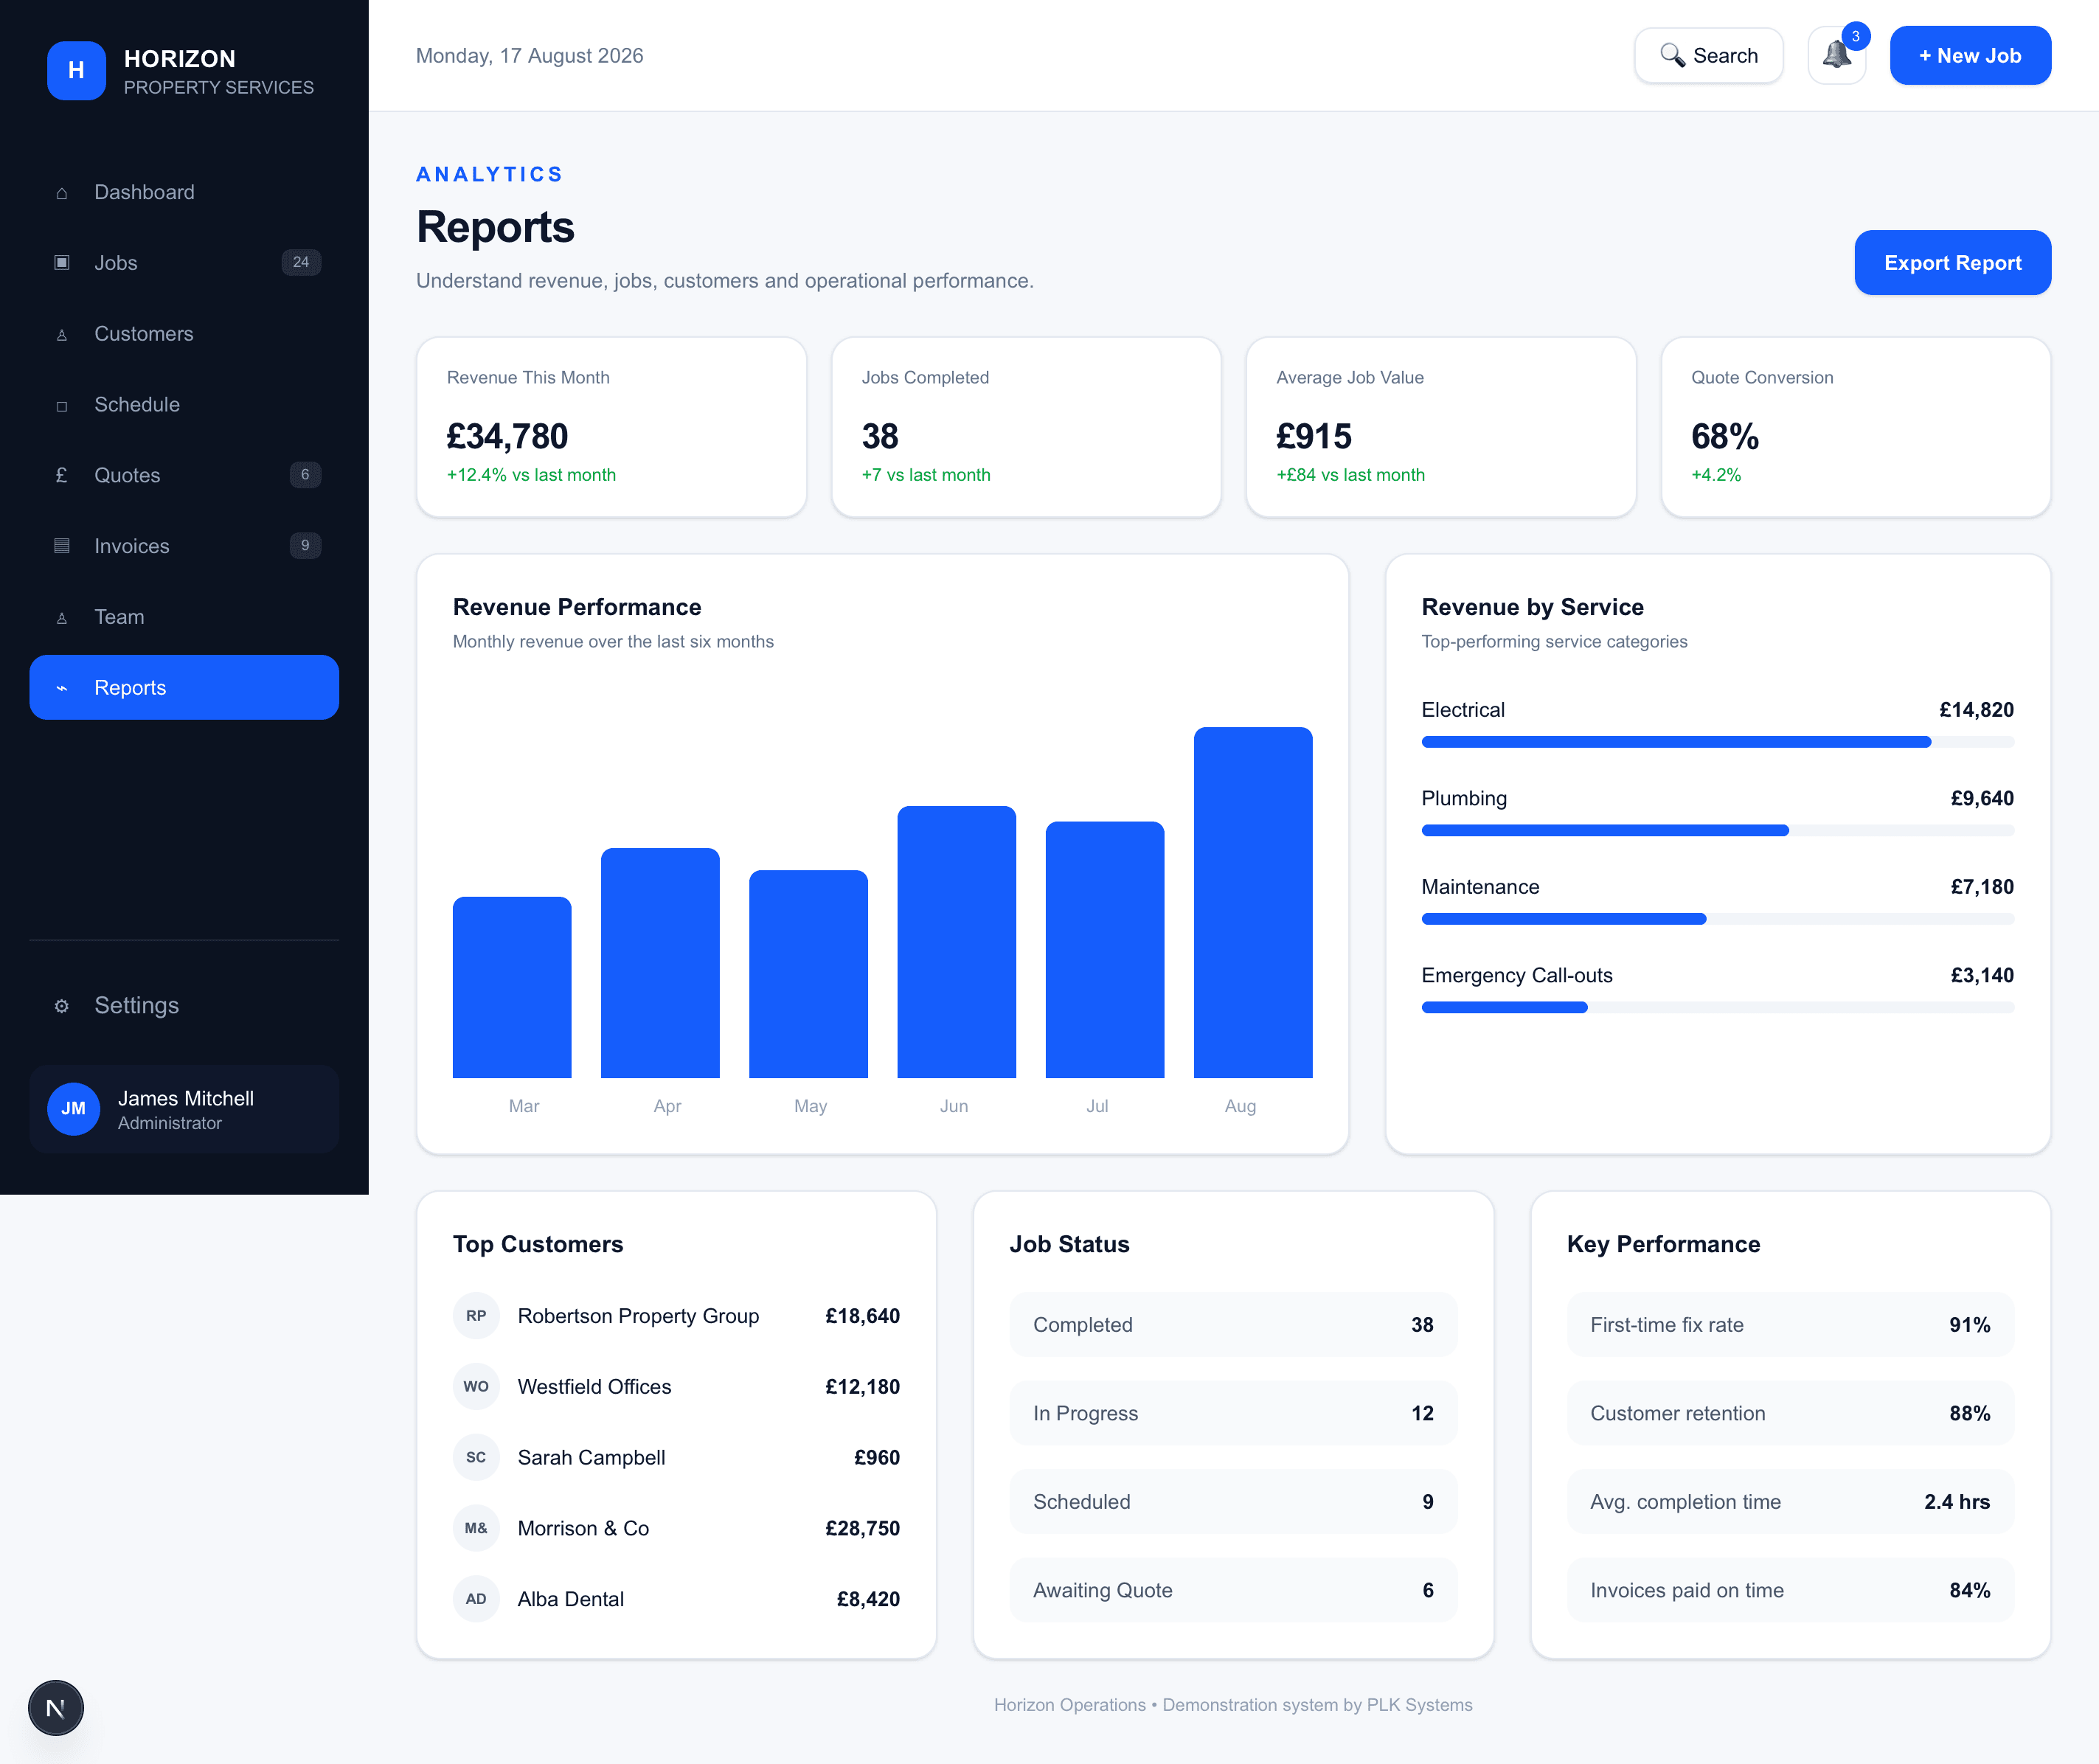Click the Electrical revenue progress bar

(1717, 742)
